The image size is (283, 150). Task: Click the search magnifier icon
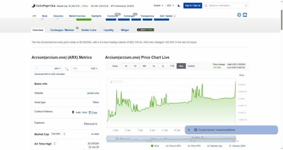click(206, 6)
